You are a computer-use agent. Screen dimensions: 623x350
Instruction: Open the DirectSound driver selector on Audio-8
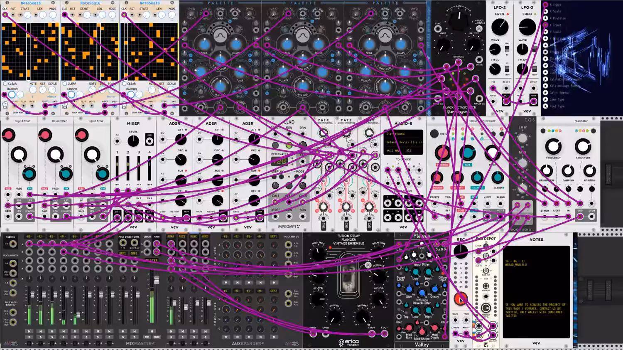click(403, 134)
